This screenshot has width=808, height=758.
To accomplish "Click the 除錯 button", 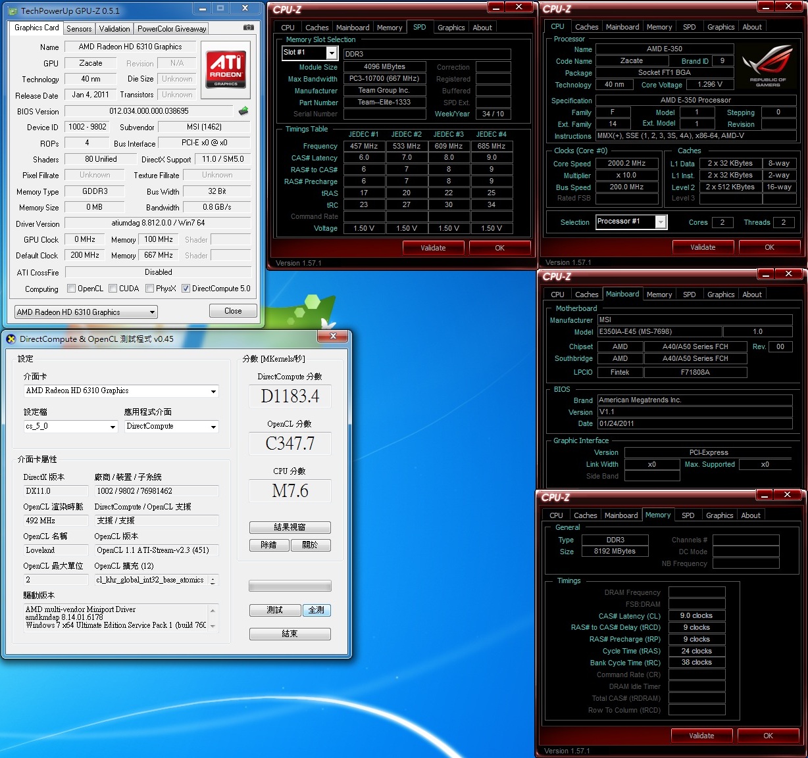I will click(x=268, y=545).
